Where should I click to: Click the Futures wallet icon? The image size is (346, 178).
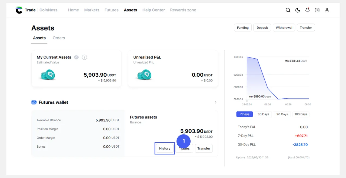pos(34,102)
